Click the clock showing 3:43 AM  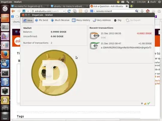[141, 2]
